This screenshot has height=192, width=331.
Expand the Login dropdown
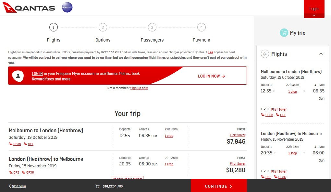314,15
